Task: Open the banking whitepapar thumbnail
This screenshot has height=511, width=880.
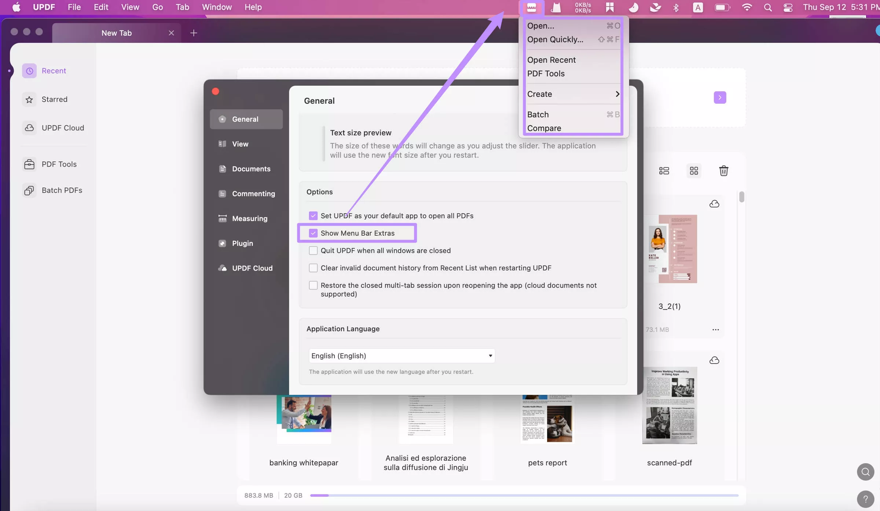Action: coord(304,419)
